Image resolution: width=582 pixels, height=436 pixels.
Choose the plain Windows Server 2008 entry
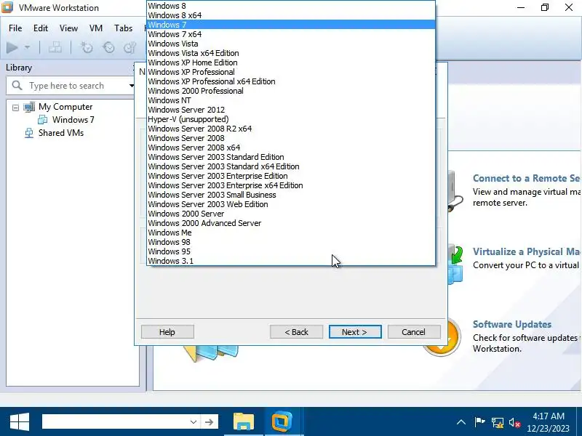(291, 138)
